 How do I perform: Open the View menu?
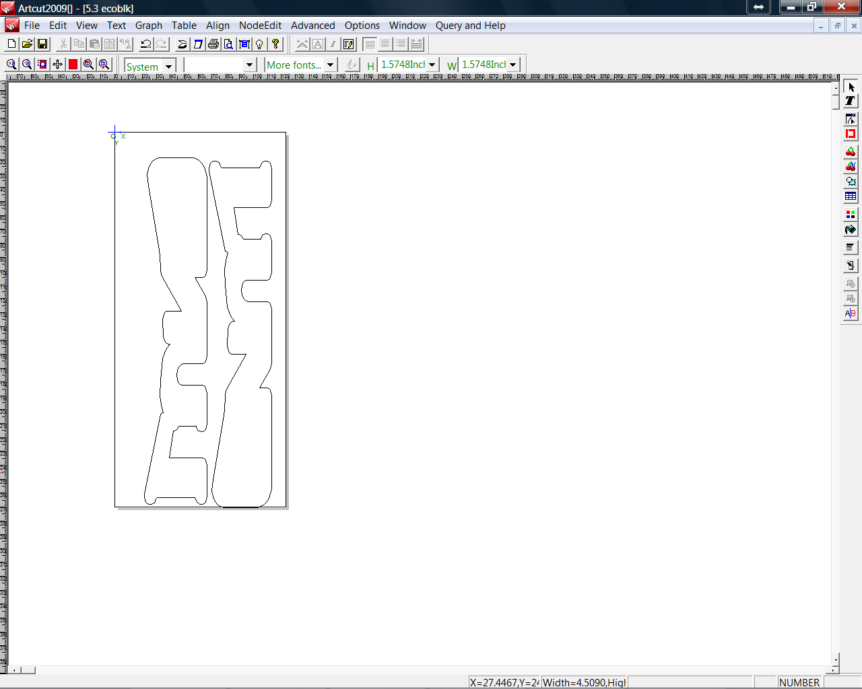[87, 26]
